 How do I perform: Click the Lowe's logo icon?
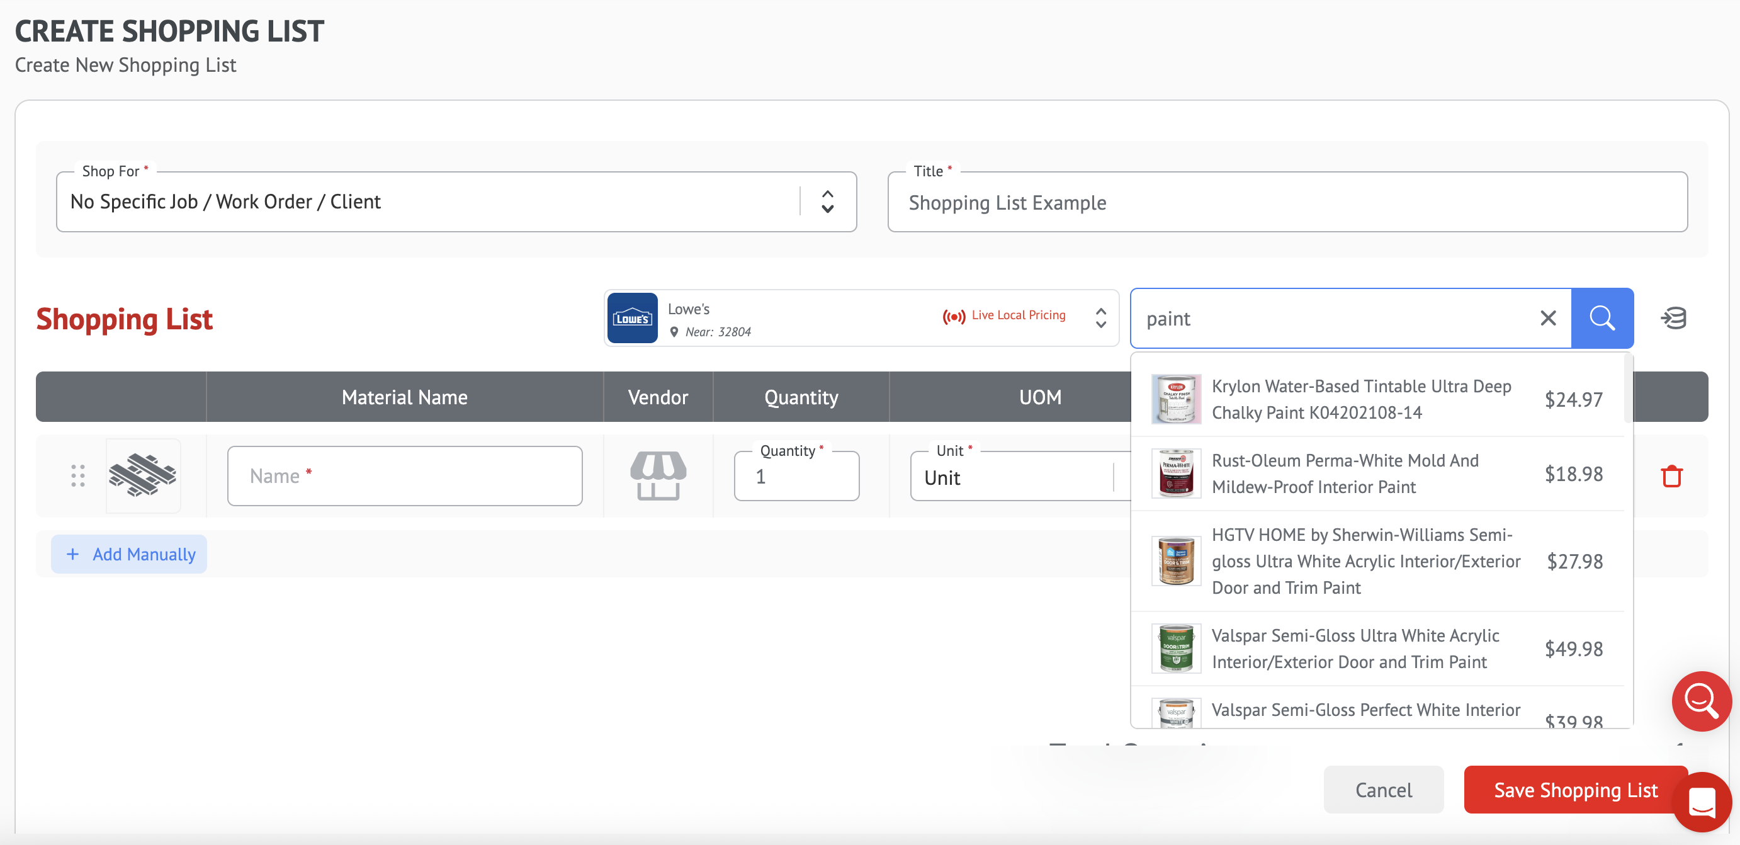632,318
